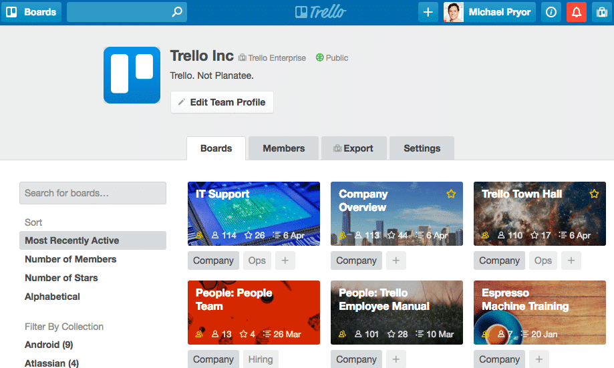
Task: Toggle star on Trello Town Hall board
Action: [x=594, y=194]
